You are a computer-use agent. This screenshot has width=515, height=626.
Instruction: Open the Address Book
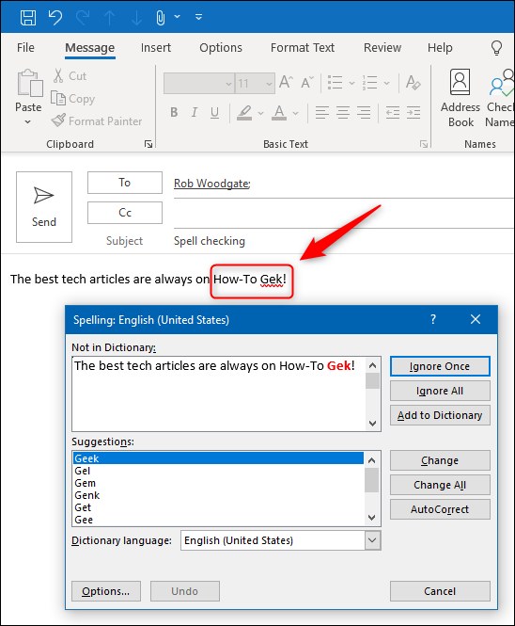(x=460, y=98)
